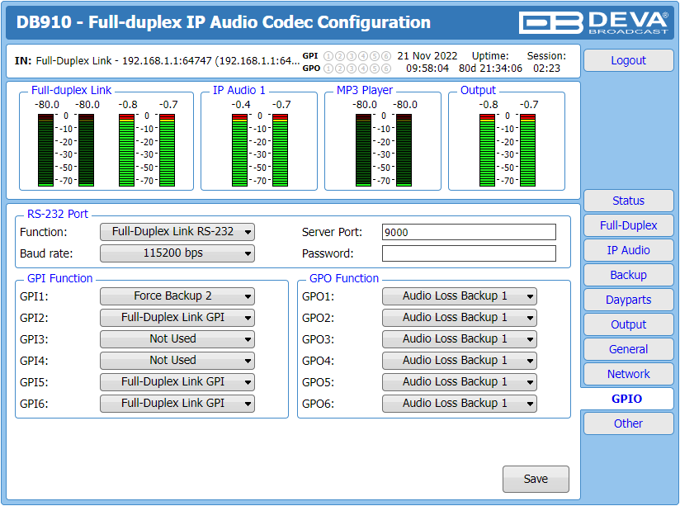Switch to the Output page
Screen dimensions: 680x506
[628, 324]
